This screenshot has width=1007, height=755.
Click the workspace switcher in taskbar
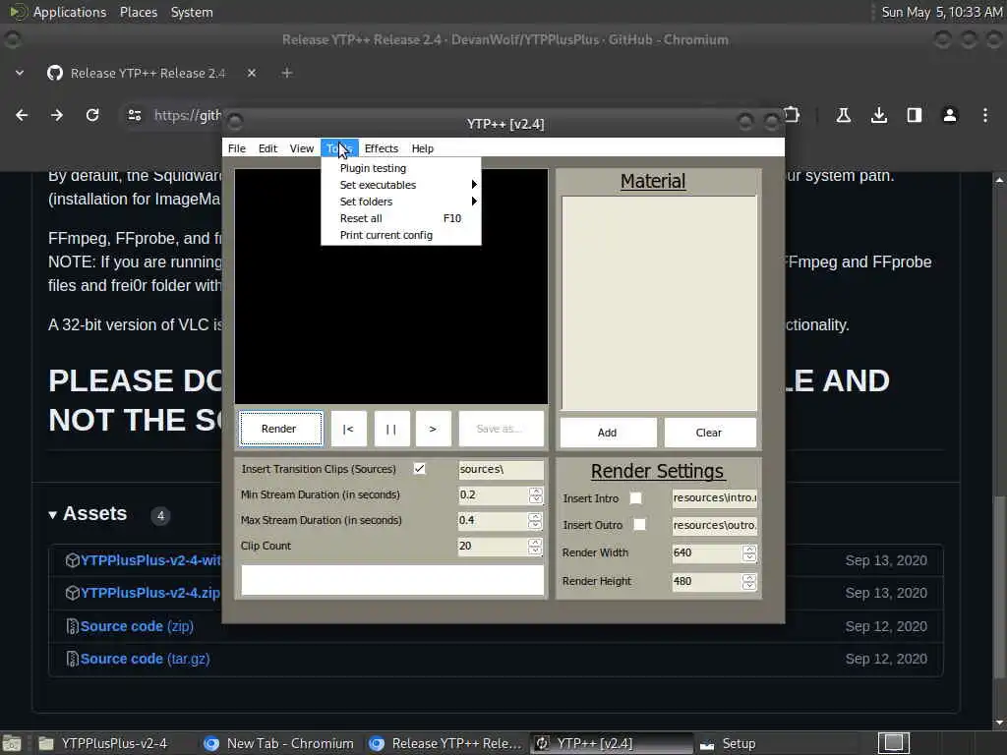pyautogui.click(x=893, y=743)
